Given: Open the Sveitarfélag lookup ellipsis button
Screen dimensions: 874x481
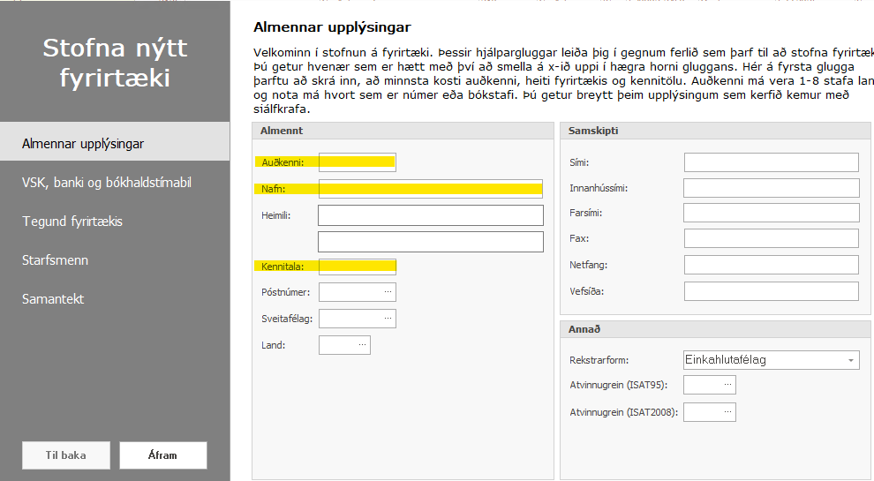Looking at the screenshot, I should click(387, 319).
